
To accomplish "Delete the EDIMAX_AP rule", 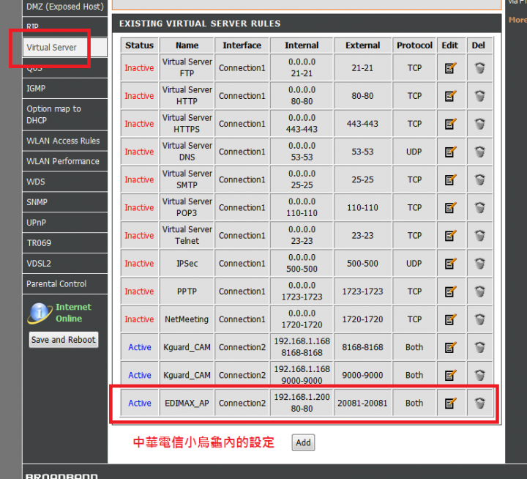I will pos(479,403).
